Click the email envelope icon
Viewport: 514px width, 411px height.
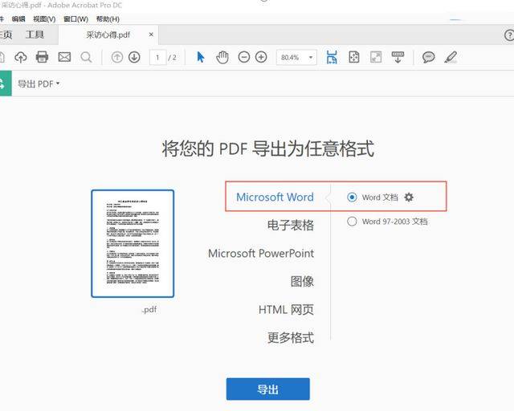64,57
